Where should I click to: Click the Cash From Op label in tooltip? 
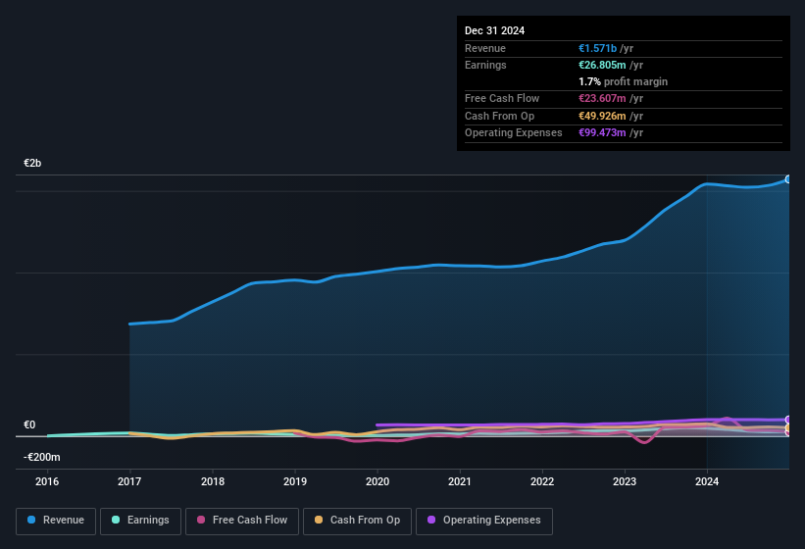pyautogui.click(x=499, y=116)
